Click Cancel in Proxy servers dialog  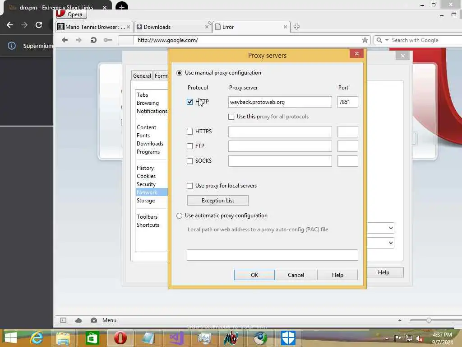click(x=296, y=275)
